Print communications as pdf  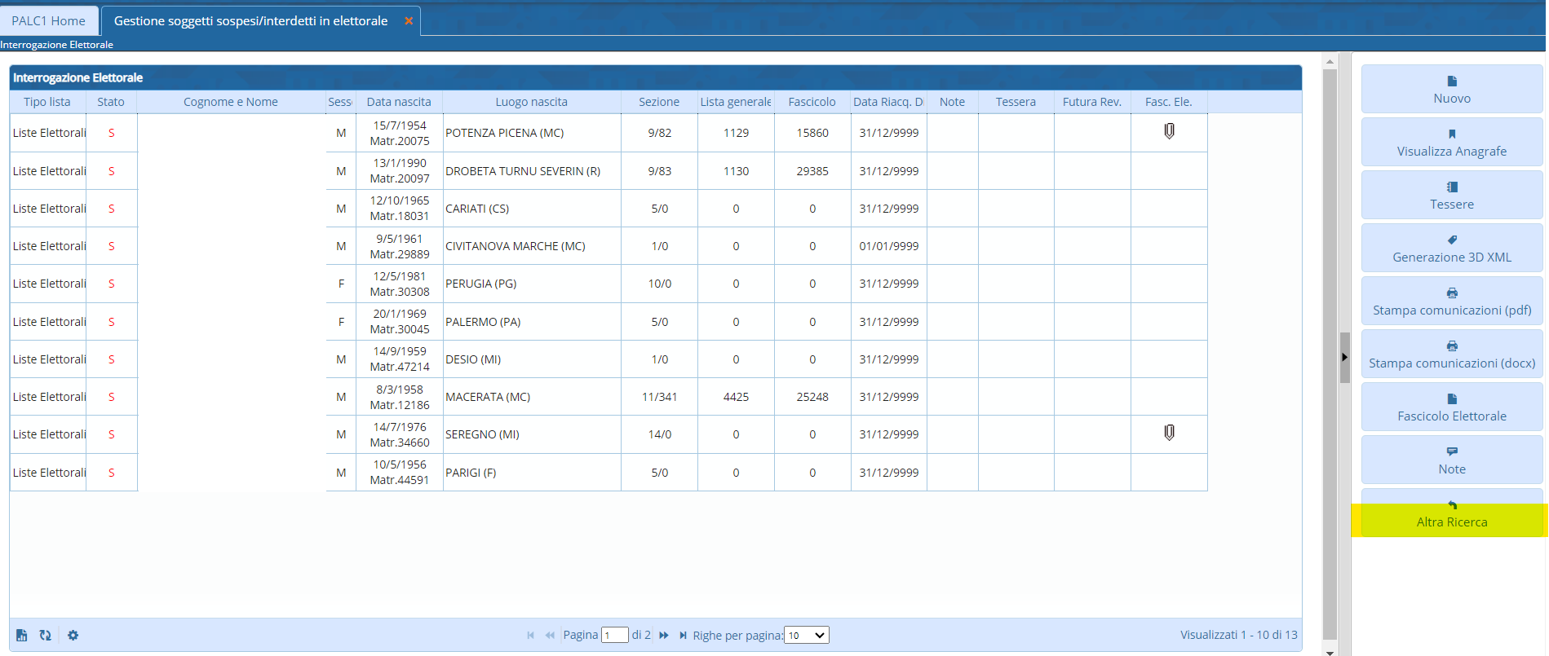point(1452,302)
